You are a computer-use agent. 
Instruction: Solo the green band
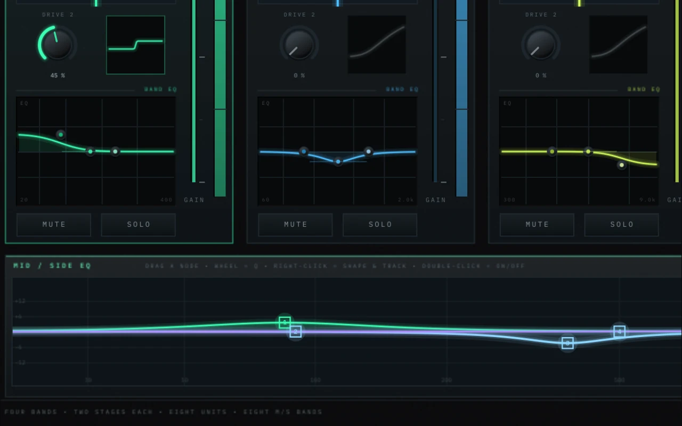[x=139, y=225]
